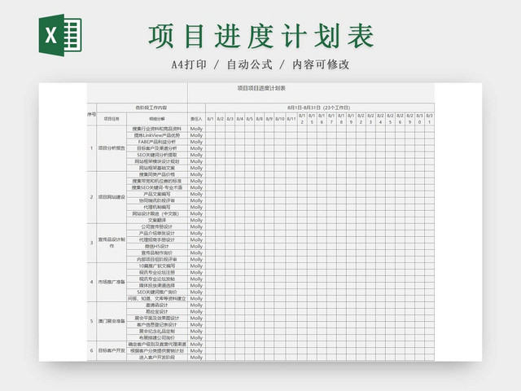The image size is (521, 391).
Task: Select the 序号 column header
Action: [x=92, y=114]
